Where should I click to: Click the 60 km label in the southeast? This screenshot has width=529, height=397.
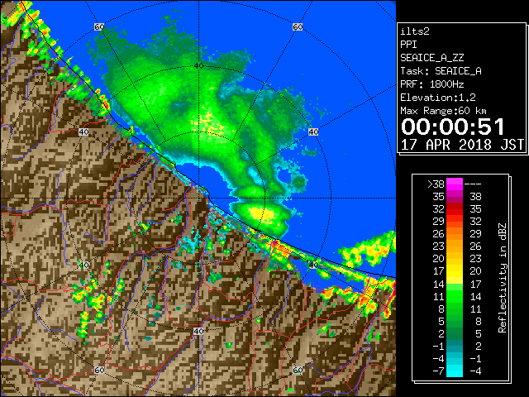tap(298, 370)
